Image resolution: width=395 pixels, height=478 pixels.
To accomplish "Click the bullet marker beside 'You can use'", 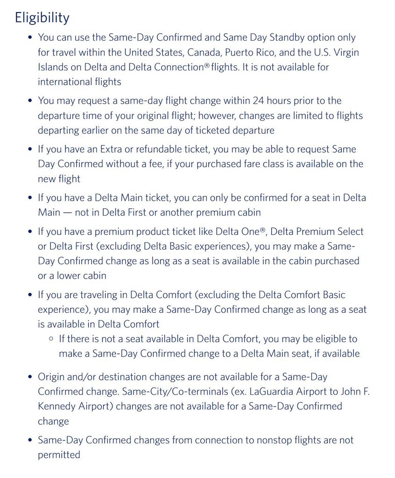I will [x=29, y=37].
